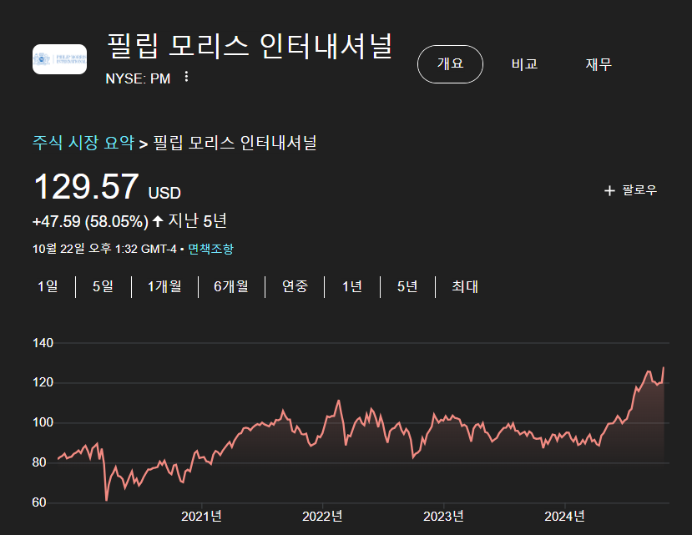This screenshot has width=692, height=535.
Task: Select the 6개월 chart range
Action: click(231, 286)
